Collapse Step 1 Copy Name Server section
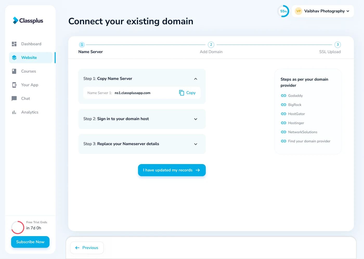 coord(196,79)
